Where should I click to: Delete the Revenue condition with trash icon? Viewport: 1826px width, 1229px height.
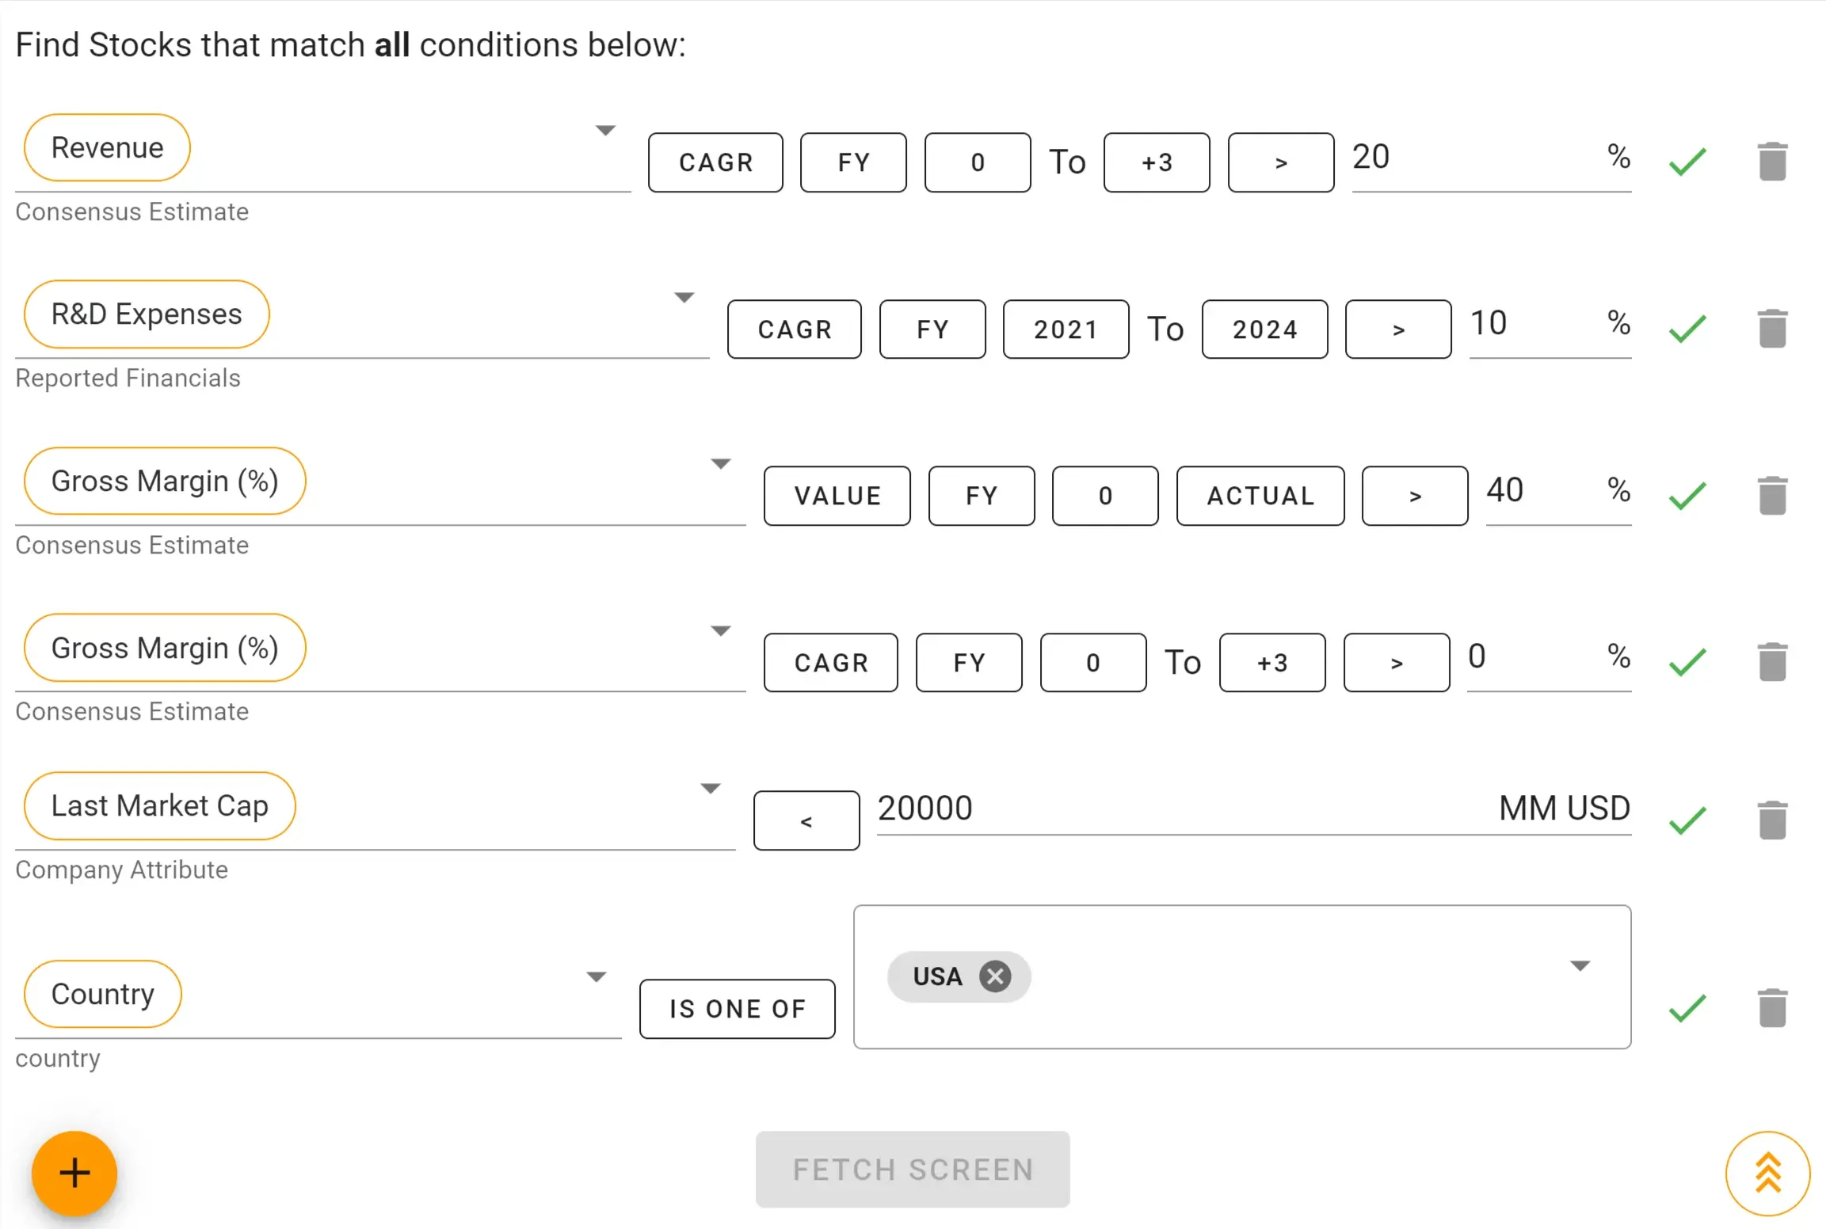tap(1772, 162)
